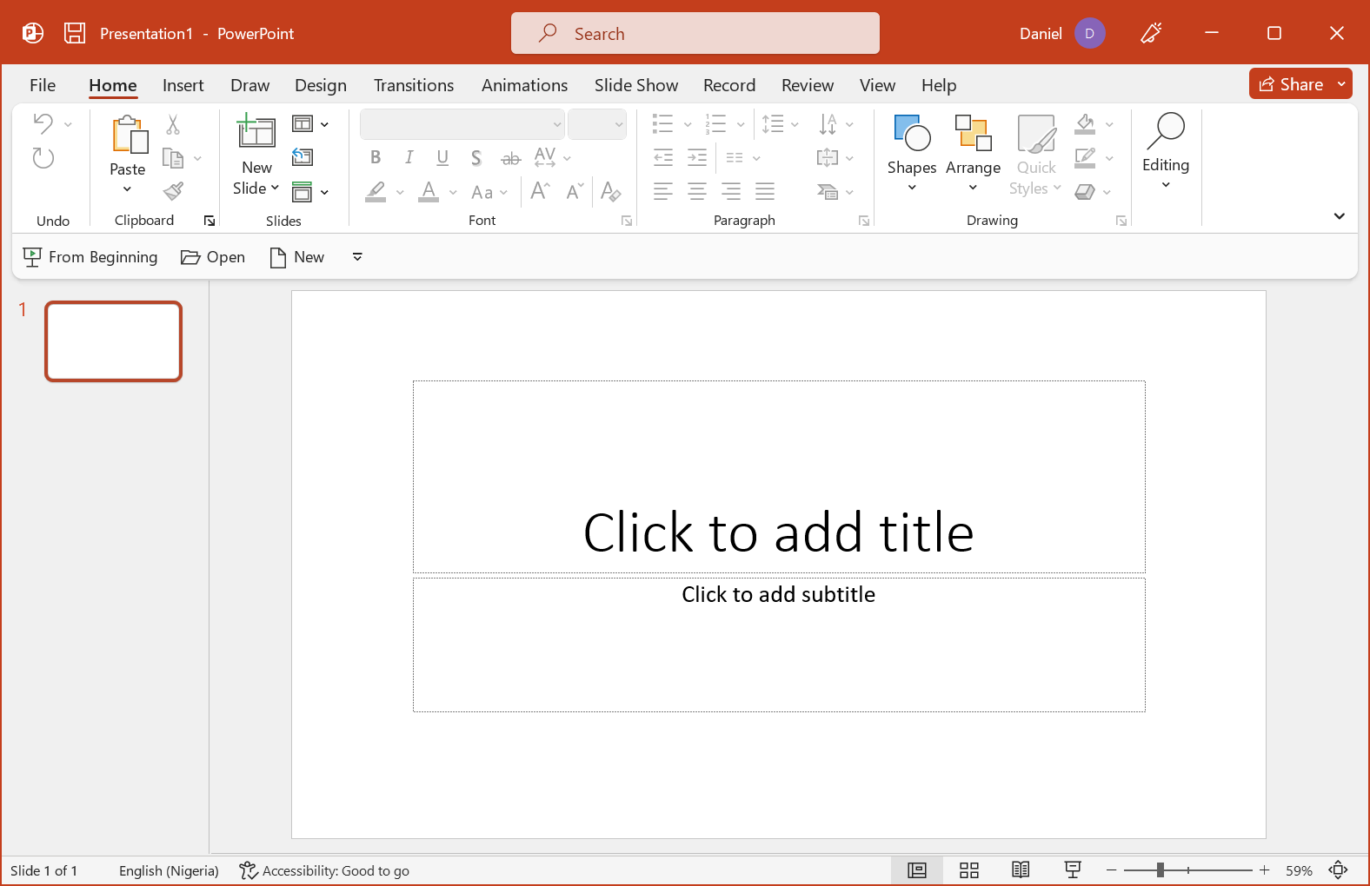Open the Shapes gallery
Image resolution: width=1370 pixels, height=886 pixels.
[911, 152]
